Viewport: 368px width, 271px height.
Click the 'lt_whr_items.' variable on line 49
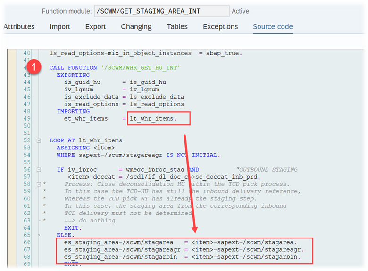point(153,119)
